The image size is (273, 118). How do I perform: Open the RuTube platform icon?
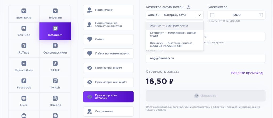pos(24,46)
